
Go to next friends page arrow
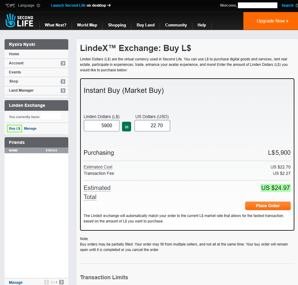point(61,282)
